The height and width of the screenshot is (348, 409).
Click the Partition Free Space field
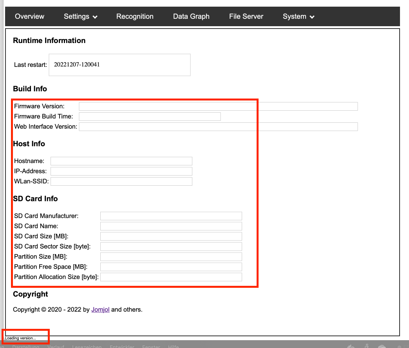point(171,267)
